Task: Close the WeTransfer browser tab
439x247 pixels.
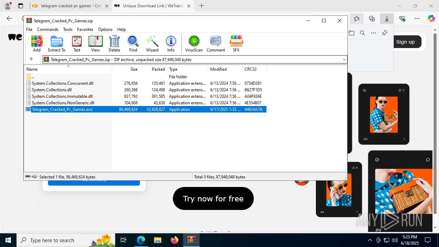Action: [189, 6]
